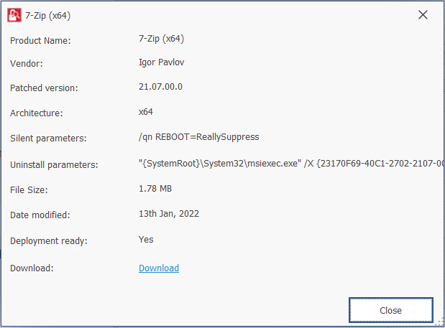Click the Deployment ready label

(49, 241)
